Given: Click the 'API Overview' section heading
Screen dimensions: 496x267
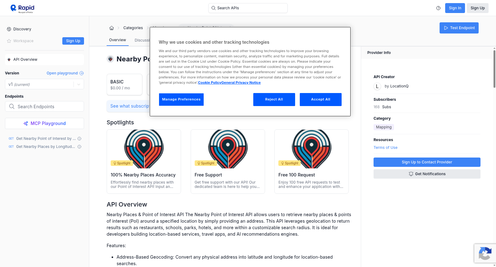Looking at the screenshot, I should pyautogui.click(x=127, y=204).
